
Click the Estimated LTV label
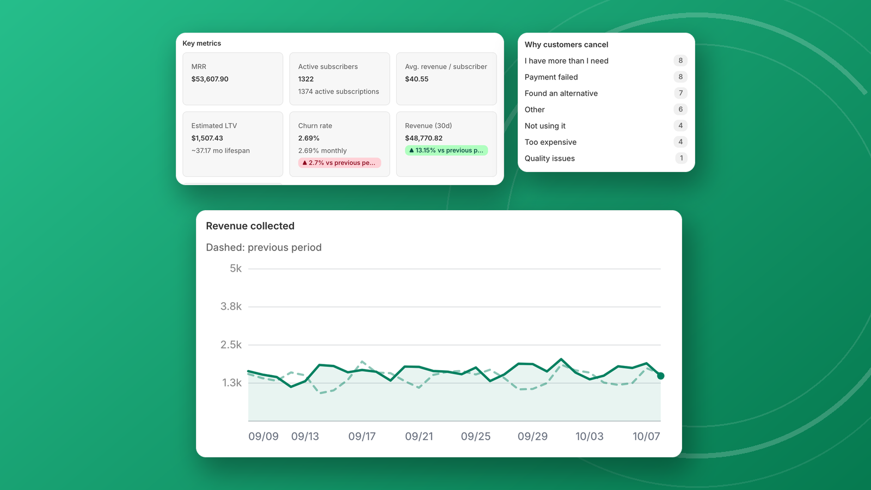(214, 126)
